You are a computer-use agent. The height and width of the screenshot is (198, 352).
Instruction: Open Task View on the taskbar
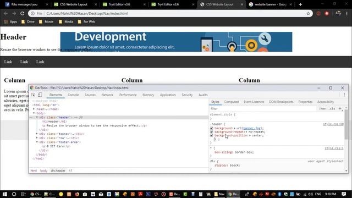[23, 194]
